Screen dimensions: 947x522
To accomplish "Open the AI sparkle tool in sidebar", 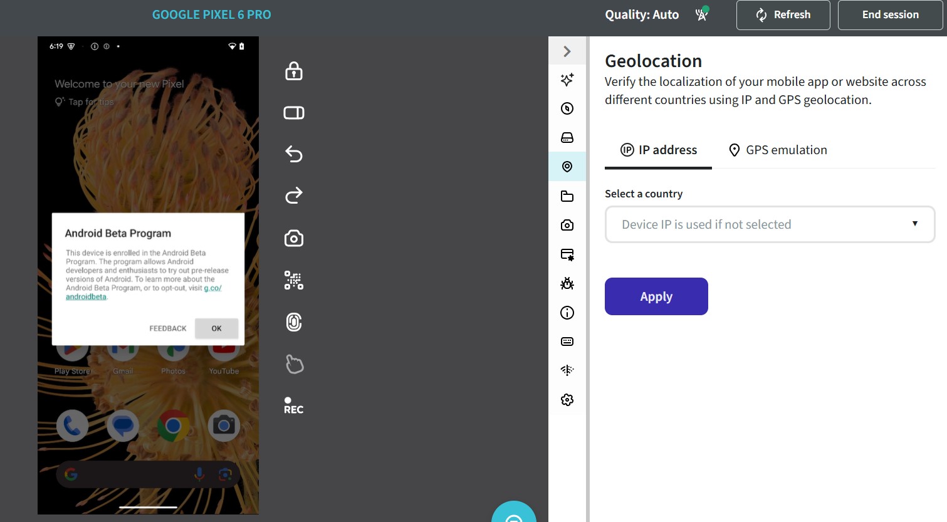I will [x=567, y=80].
